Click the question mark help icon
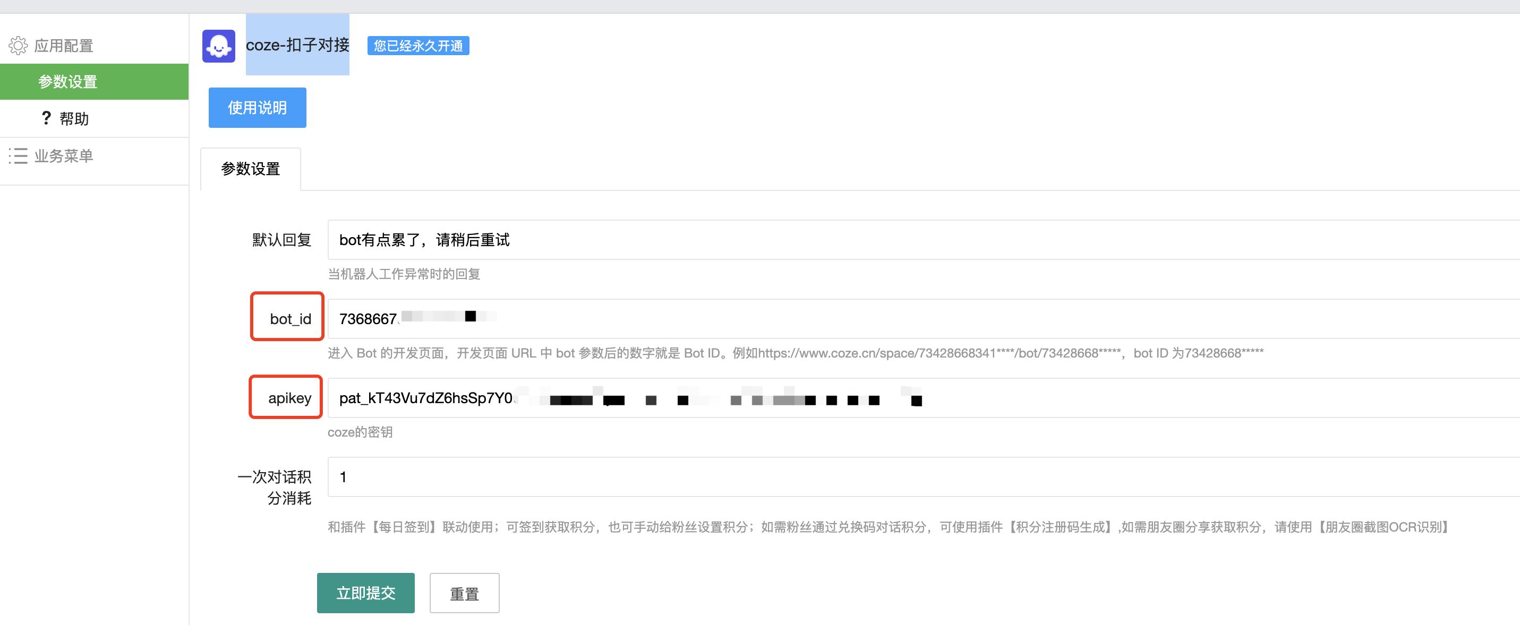Image resolution: width=1520 pixels, height=627 pixels. click(x=46, y=118)
